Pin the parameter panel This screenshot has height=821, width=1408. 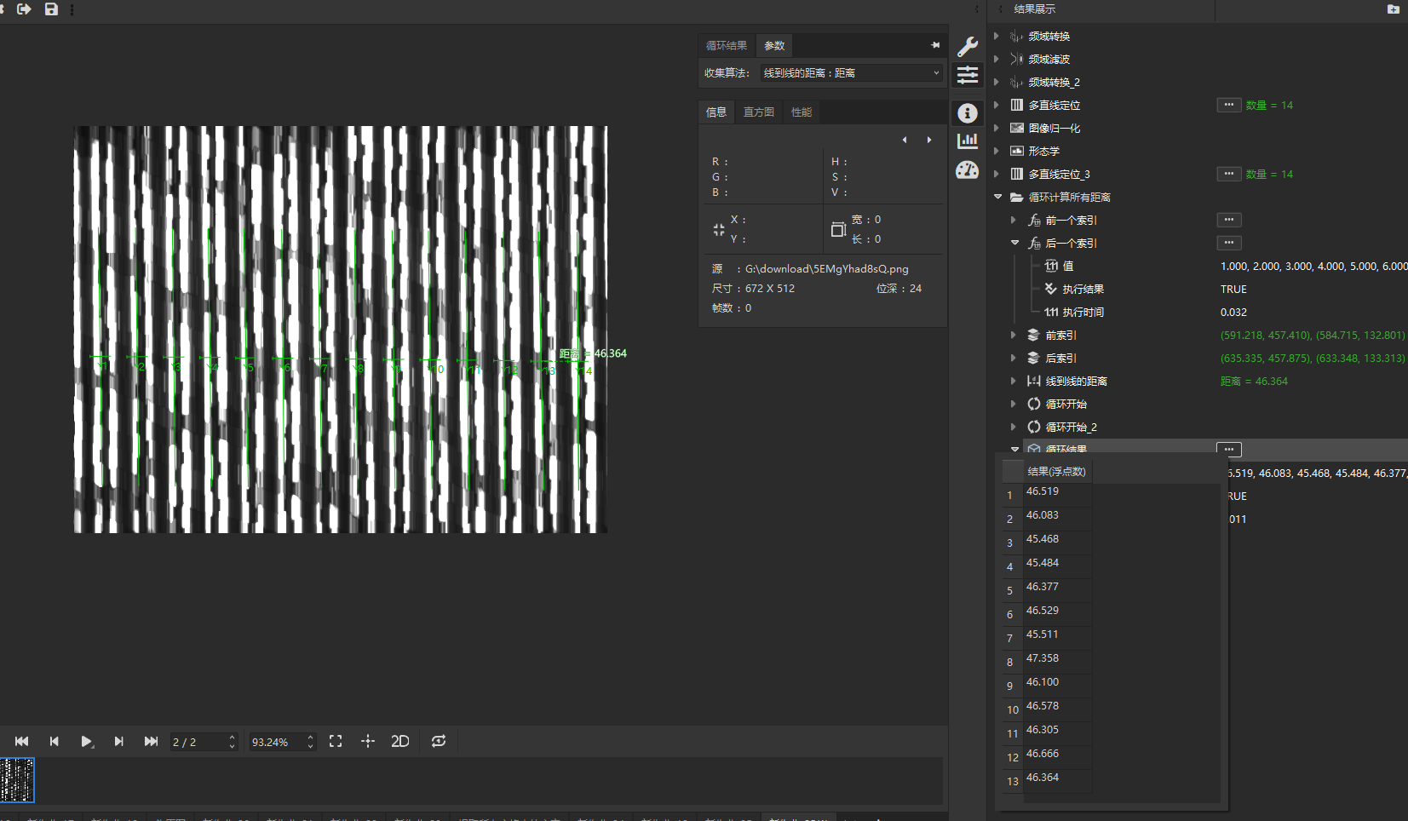tap(935, 45)
